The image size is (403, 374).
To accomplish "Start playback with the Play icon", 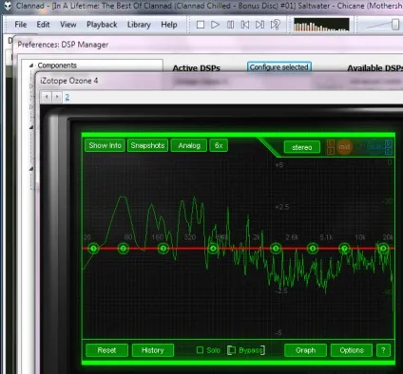I will pos(215,25).
